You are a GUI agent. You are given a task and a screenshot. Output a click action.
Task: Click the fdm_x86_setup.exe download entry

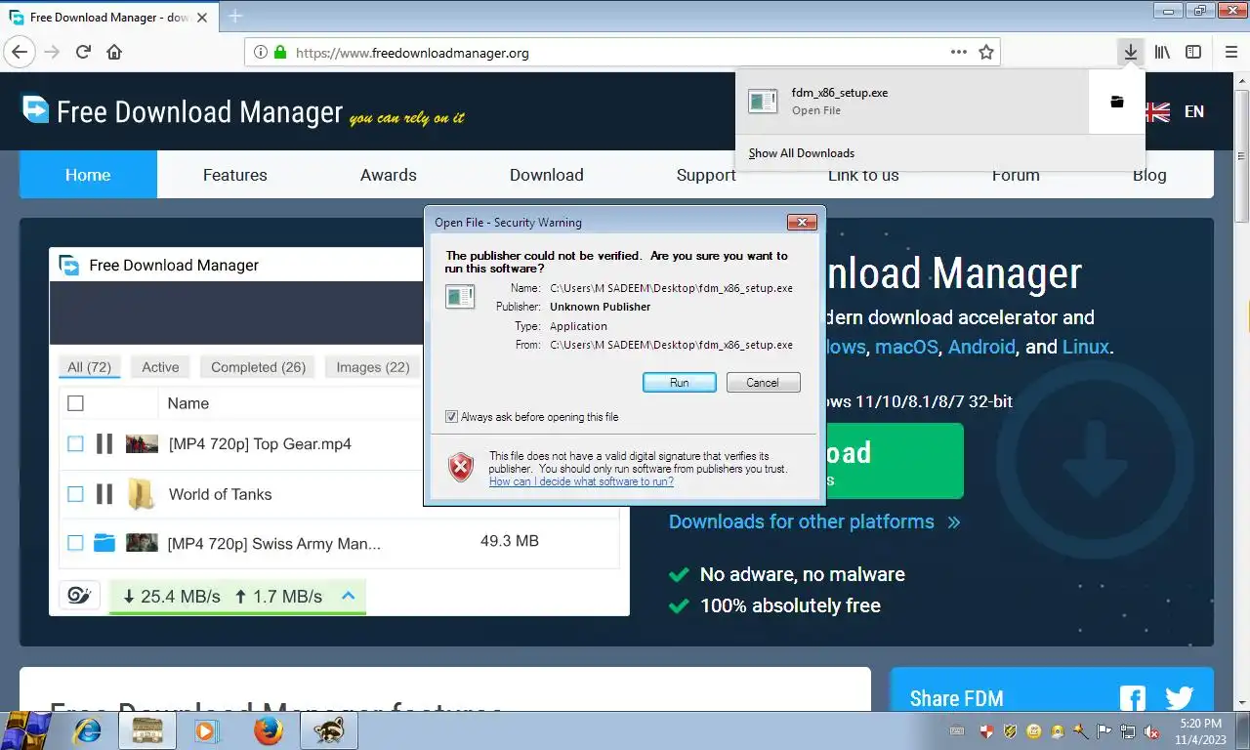[912, 102]
